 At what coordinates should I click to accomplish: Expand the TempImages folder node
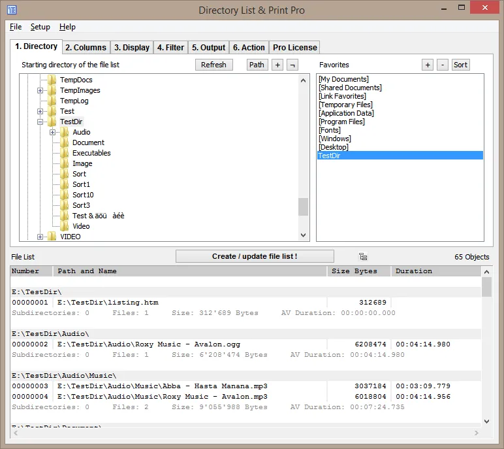pyautogui.click(x=40, y=90)
